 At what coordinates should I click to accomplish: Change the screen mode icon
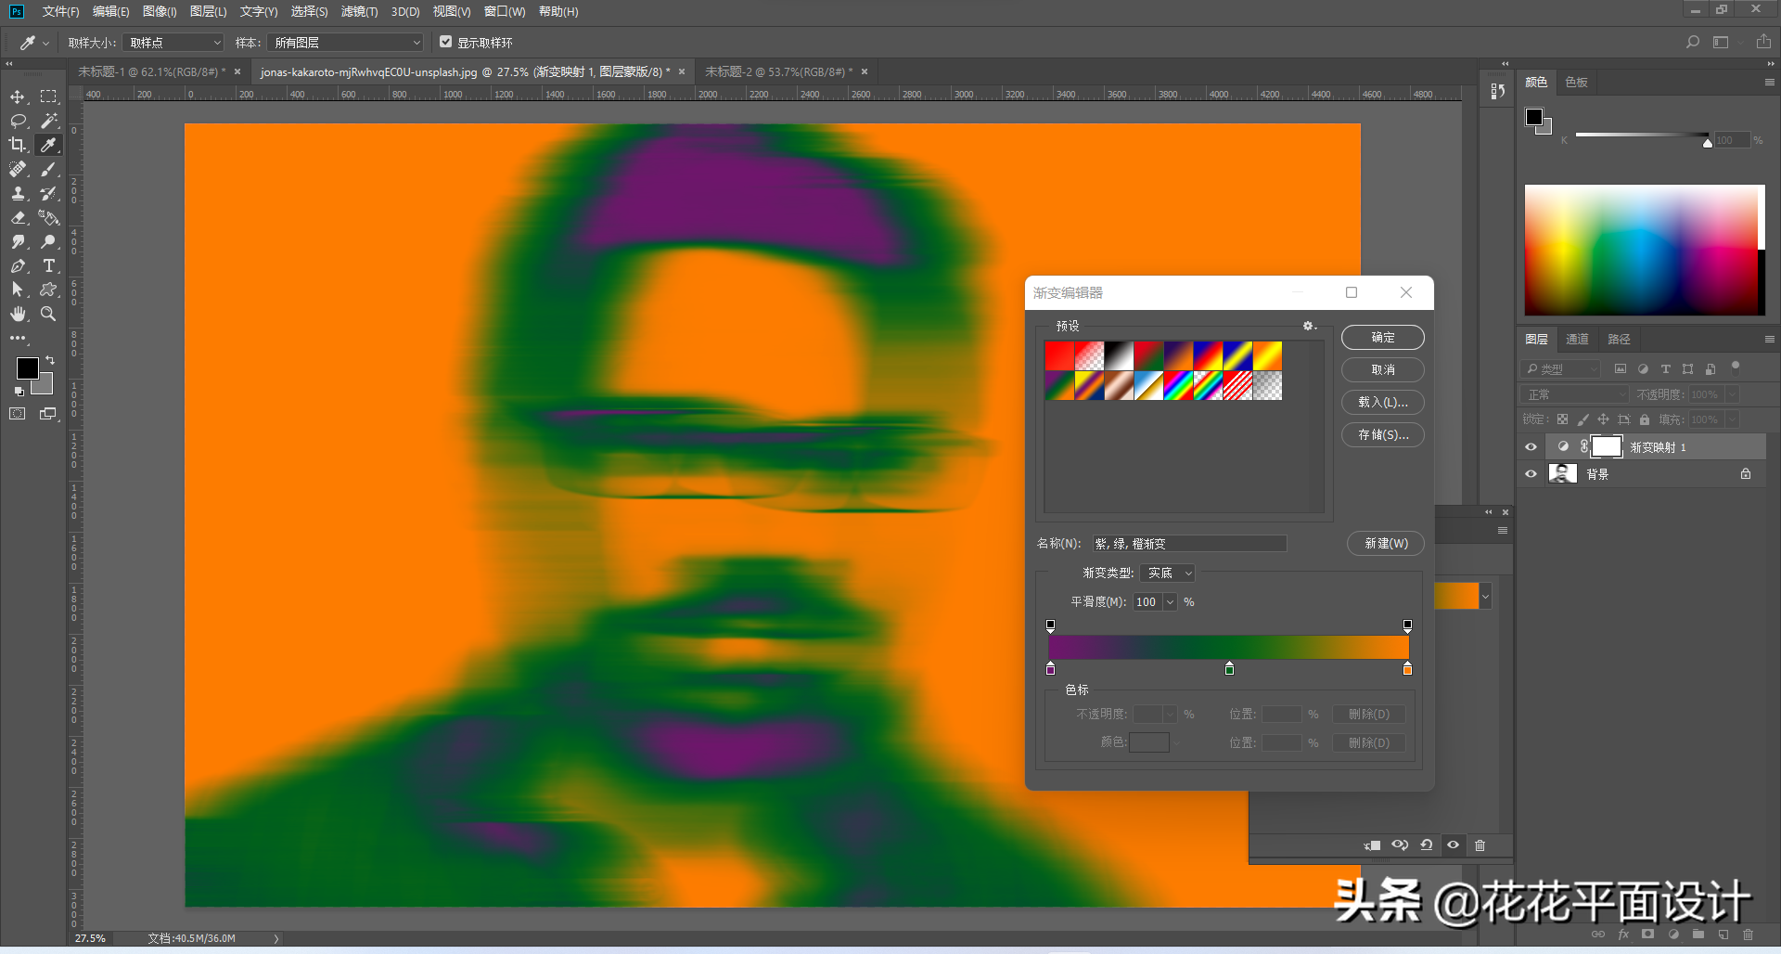(48, 414)
